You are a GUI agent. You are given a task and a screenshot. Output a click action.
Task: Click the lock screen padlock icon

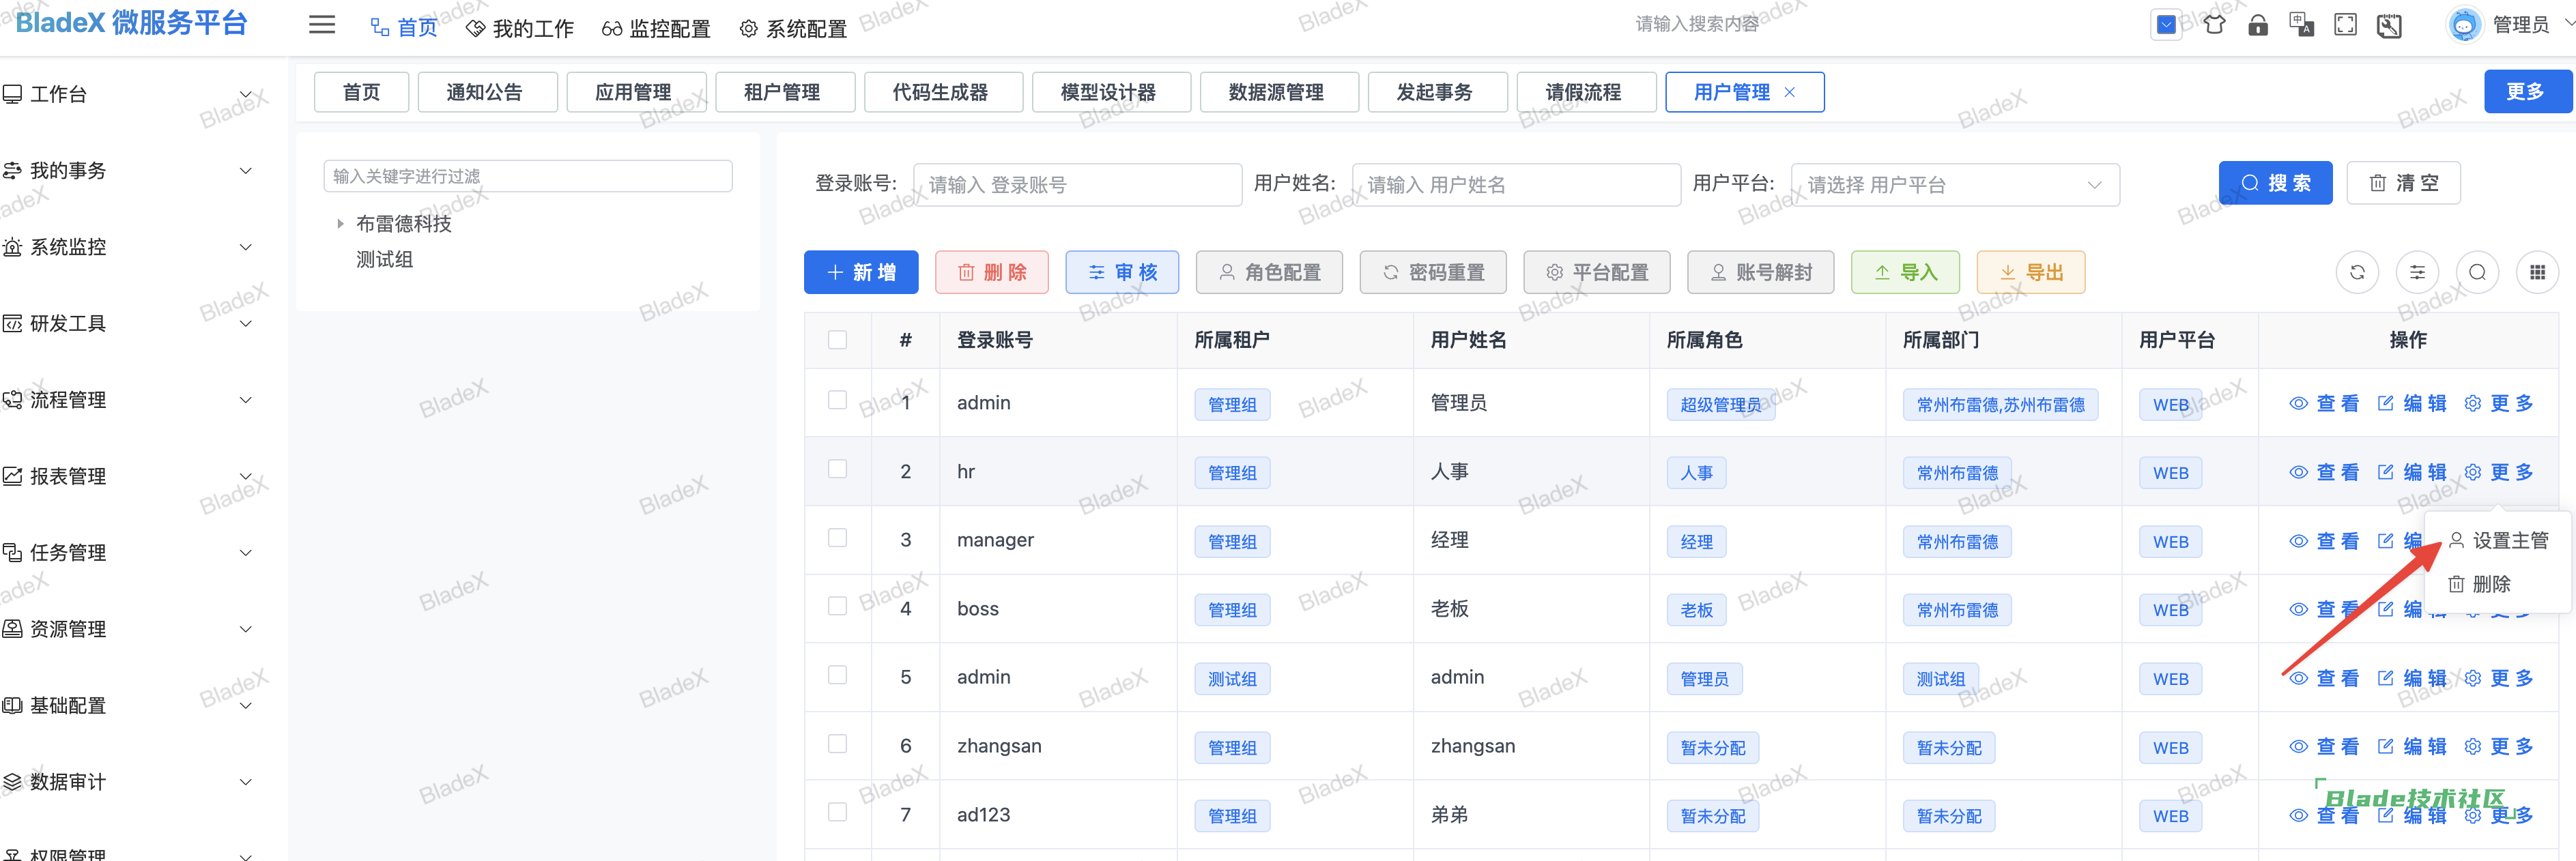(x=2258, y=25)
